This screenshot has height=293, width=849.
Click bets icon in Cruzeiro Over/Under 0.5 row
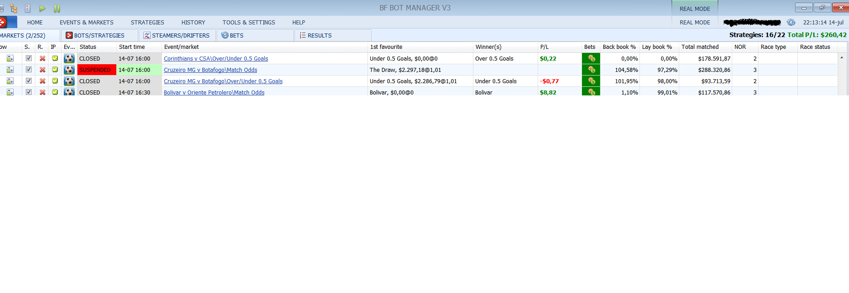(x=591, y=81)
